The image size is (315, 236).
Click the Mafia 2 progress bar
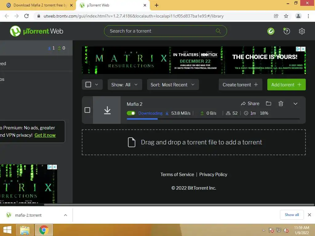[x=213, y=119]
